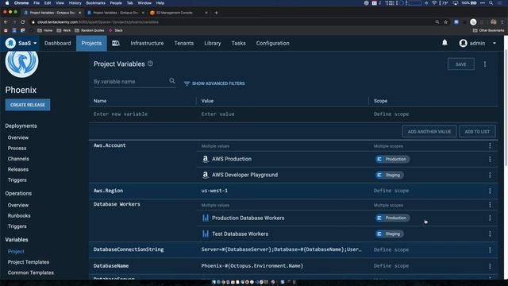Click Define scope for DatabaseName
This screenshot has width=508, height=286.
click(391, 266)
